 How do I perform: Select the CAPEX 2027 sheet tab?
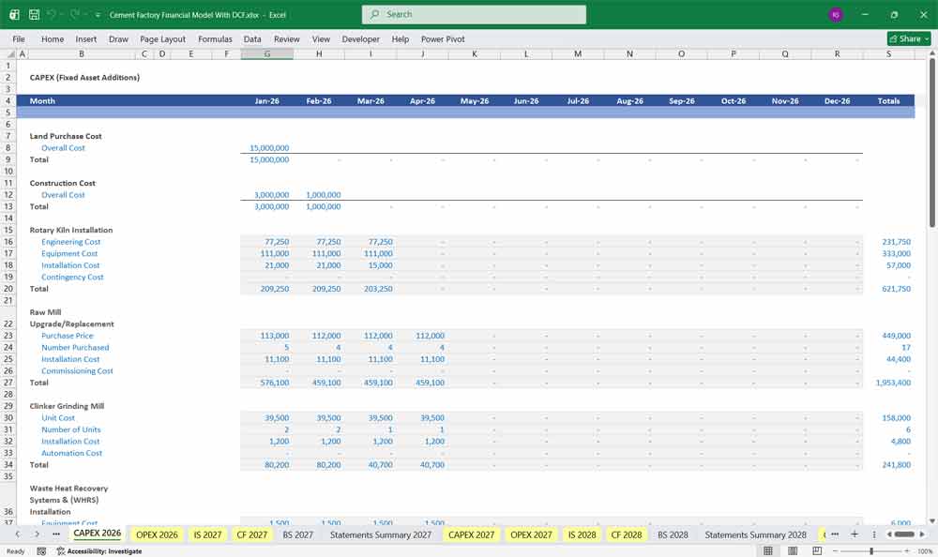coord(473,534)
